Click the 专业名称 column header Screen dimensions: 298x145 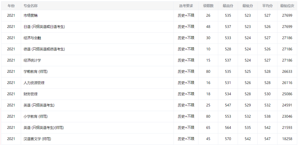coord(31,6)
